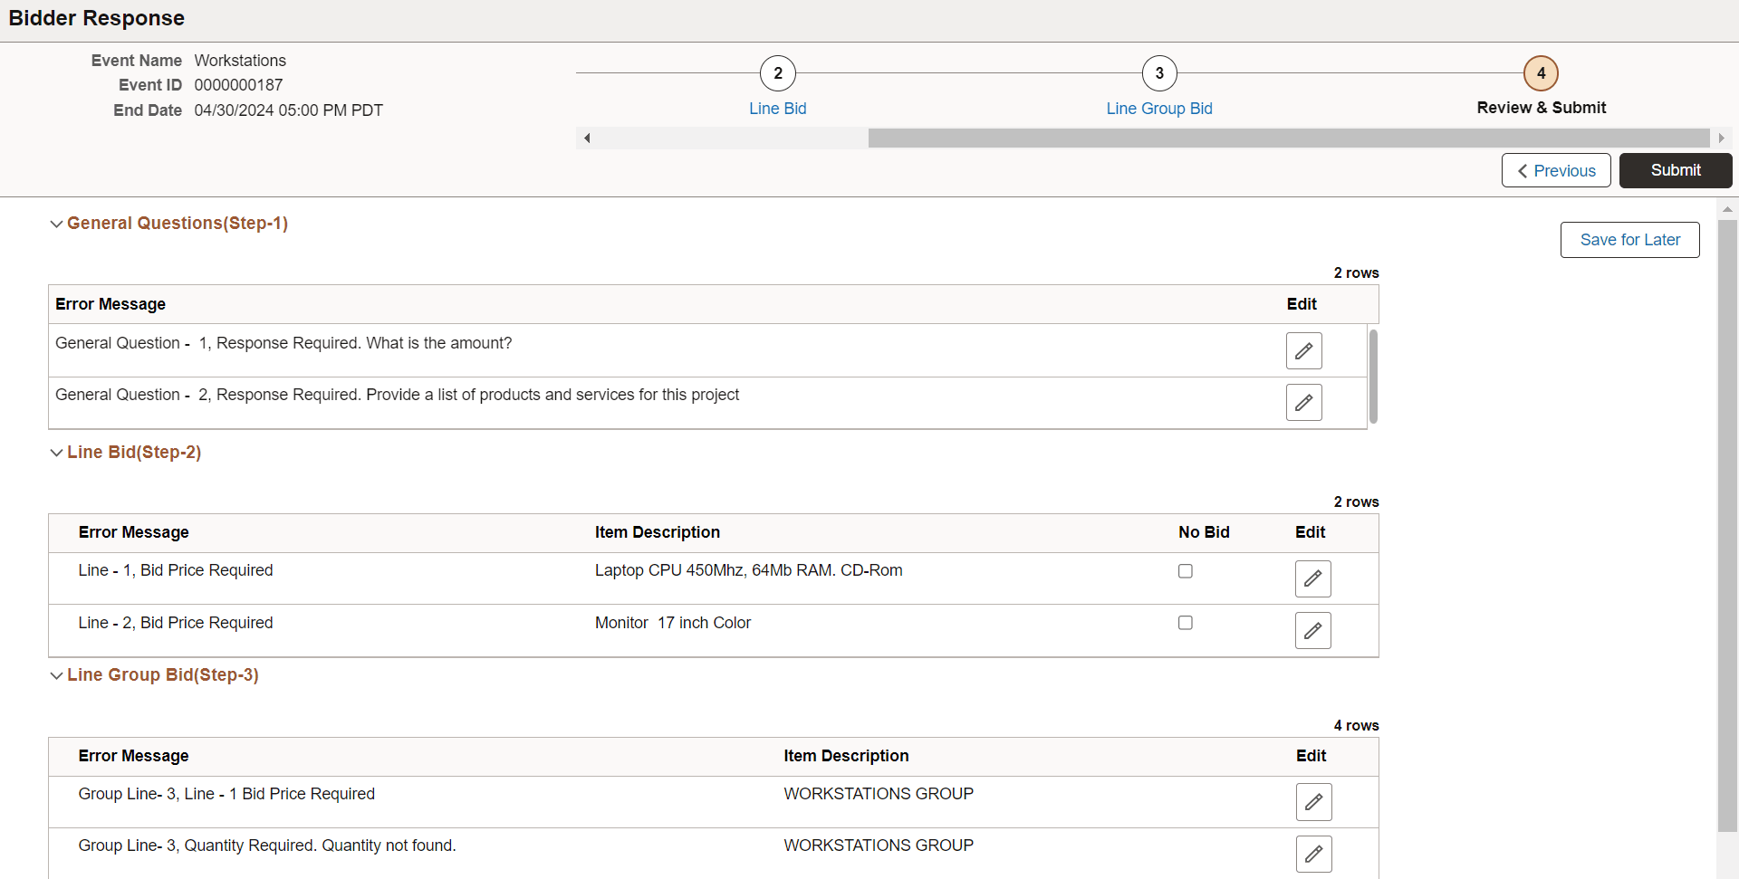Submit the bidder response

[1675, 170]
